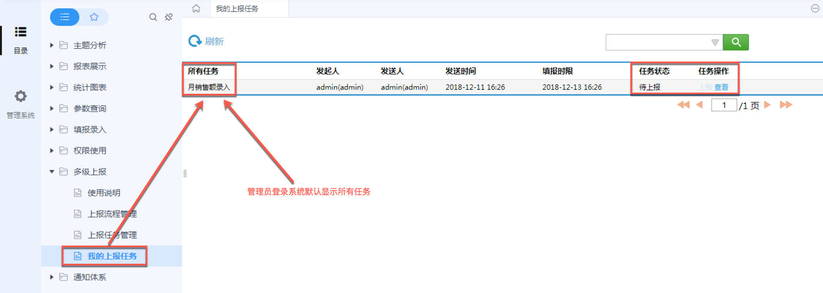Click the sidebar search magnifier icon

coord(153,18)
